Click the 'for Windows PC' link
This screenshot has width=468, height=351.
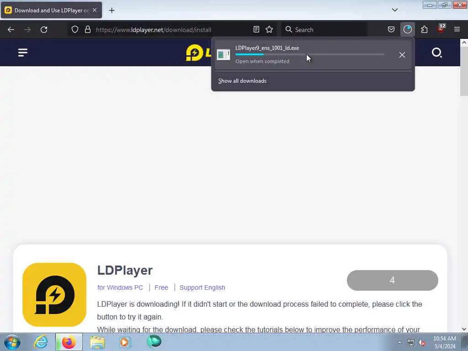120,287
